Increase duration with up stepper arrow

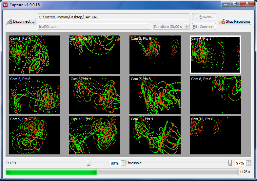(x=187, y=25)
